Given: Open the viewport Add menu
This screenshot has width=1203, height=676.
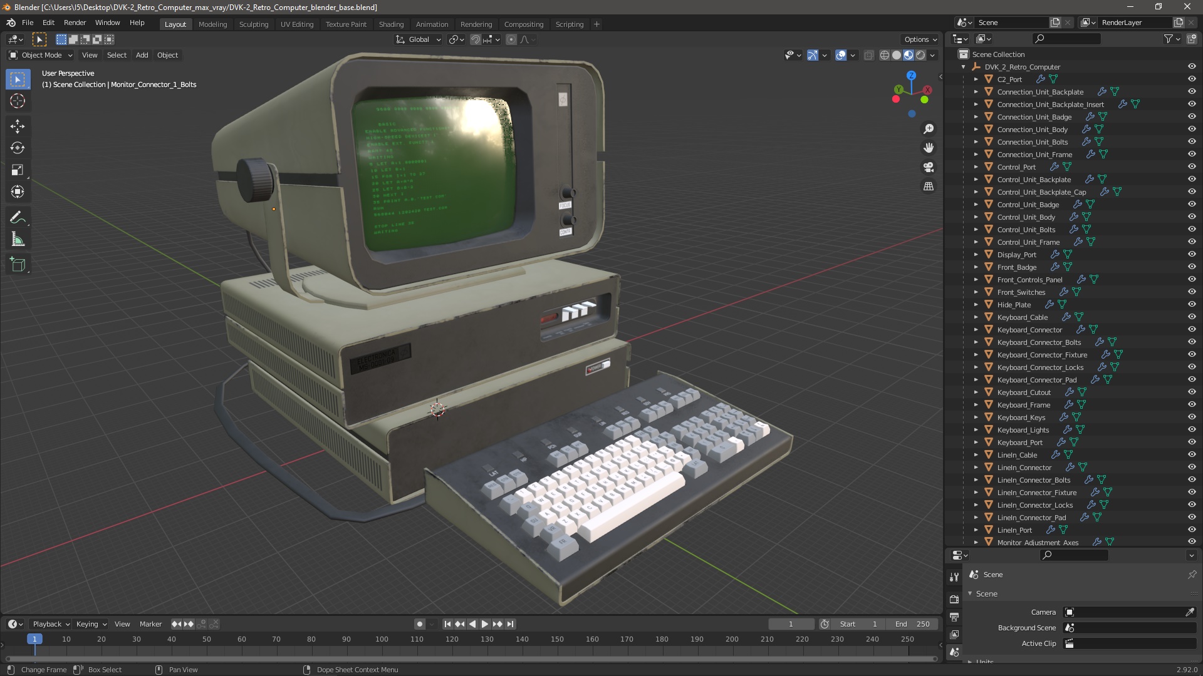Looking at the screenshot, I should pyautogui.click(x=142, y=55).
